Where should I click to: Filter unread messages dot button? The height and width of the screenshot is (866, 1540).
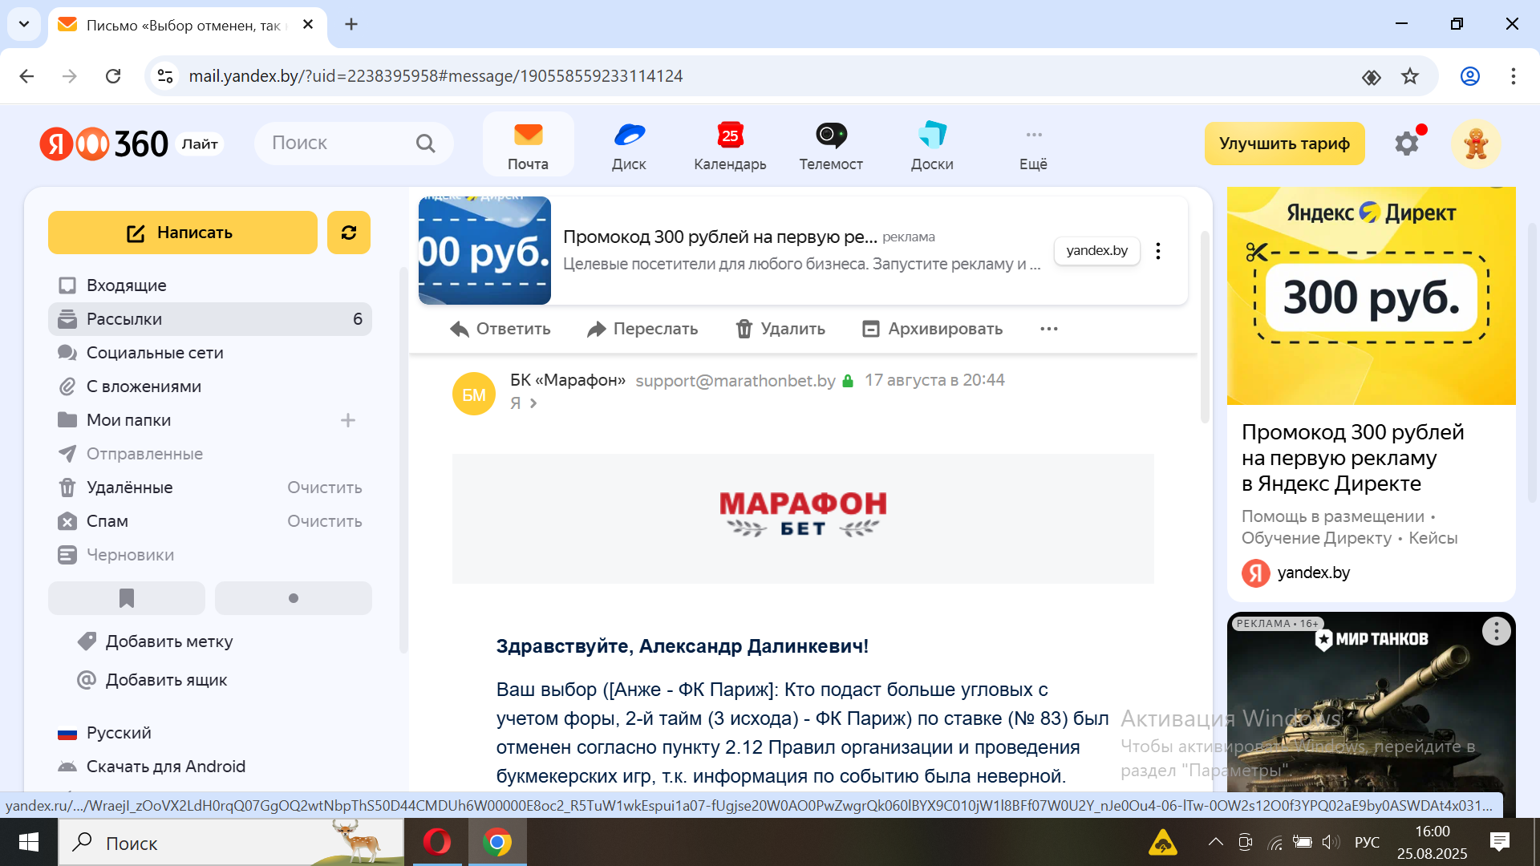(x=294, y=598)
